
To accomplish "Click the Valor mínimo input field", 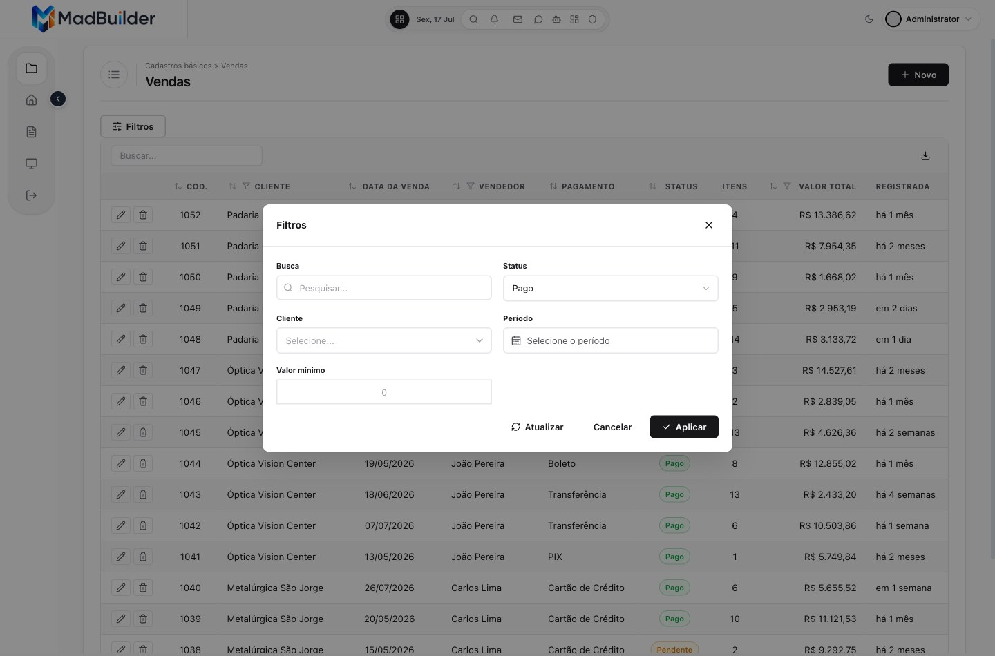I will click(383, 392).
